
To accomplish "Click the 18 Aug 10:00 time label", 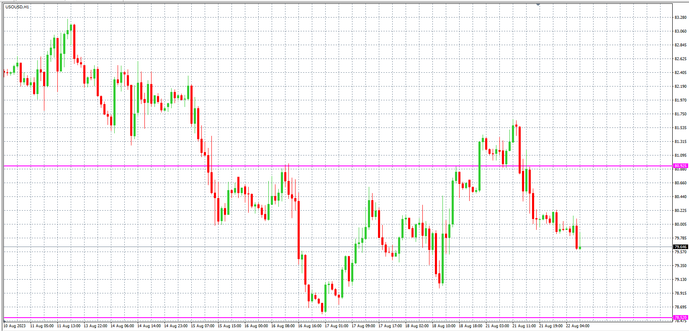I will coord(444,326).
